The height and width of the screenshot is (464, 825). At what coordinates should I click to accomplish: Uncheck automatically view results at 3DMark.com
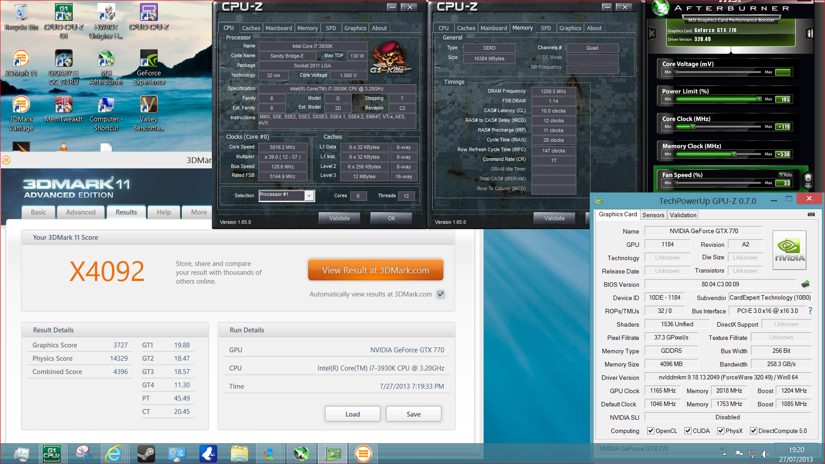pos(441,294)
